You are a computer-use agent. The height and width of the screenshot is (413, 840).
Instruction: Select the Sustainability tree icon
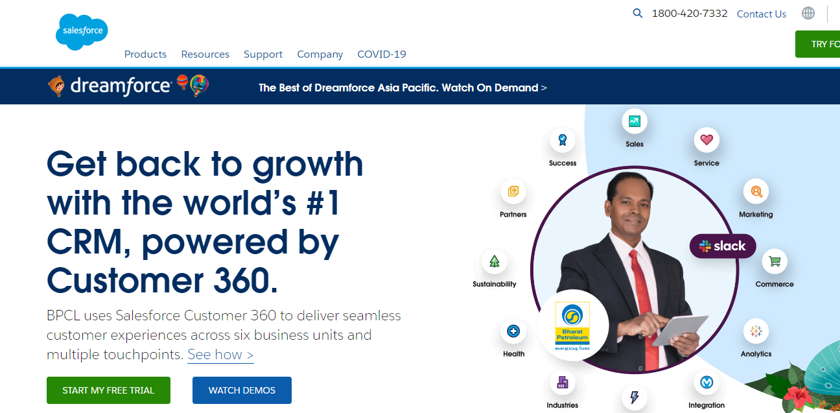[495, 262]
